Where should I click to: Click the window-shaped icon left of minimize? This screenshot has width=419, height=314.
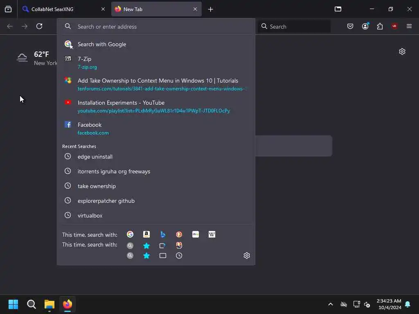click(338, 9)
